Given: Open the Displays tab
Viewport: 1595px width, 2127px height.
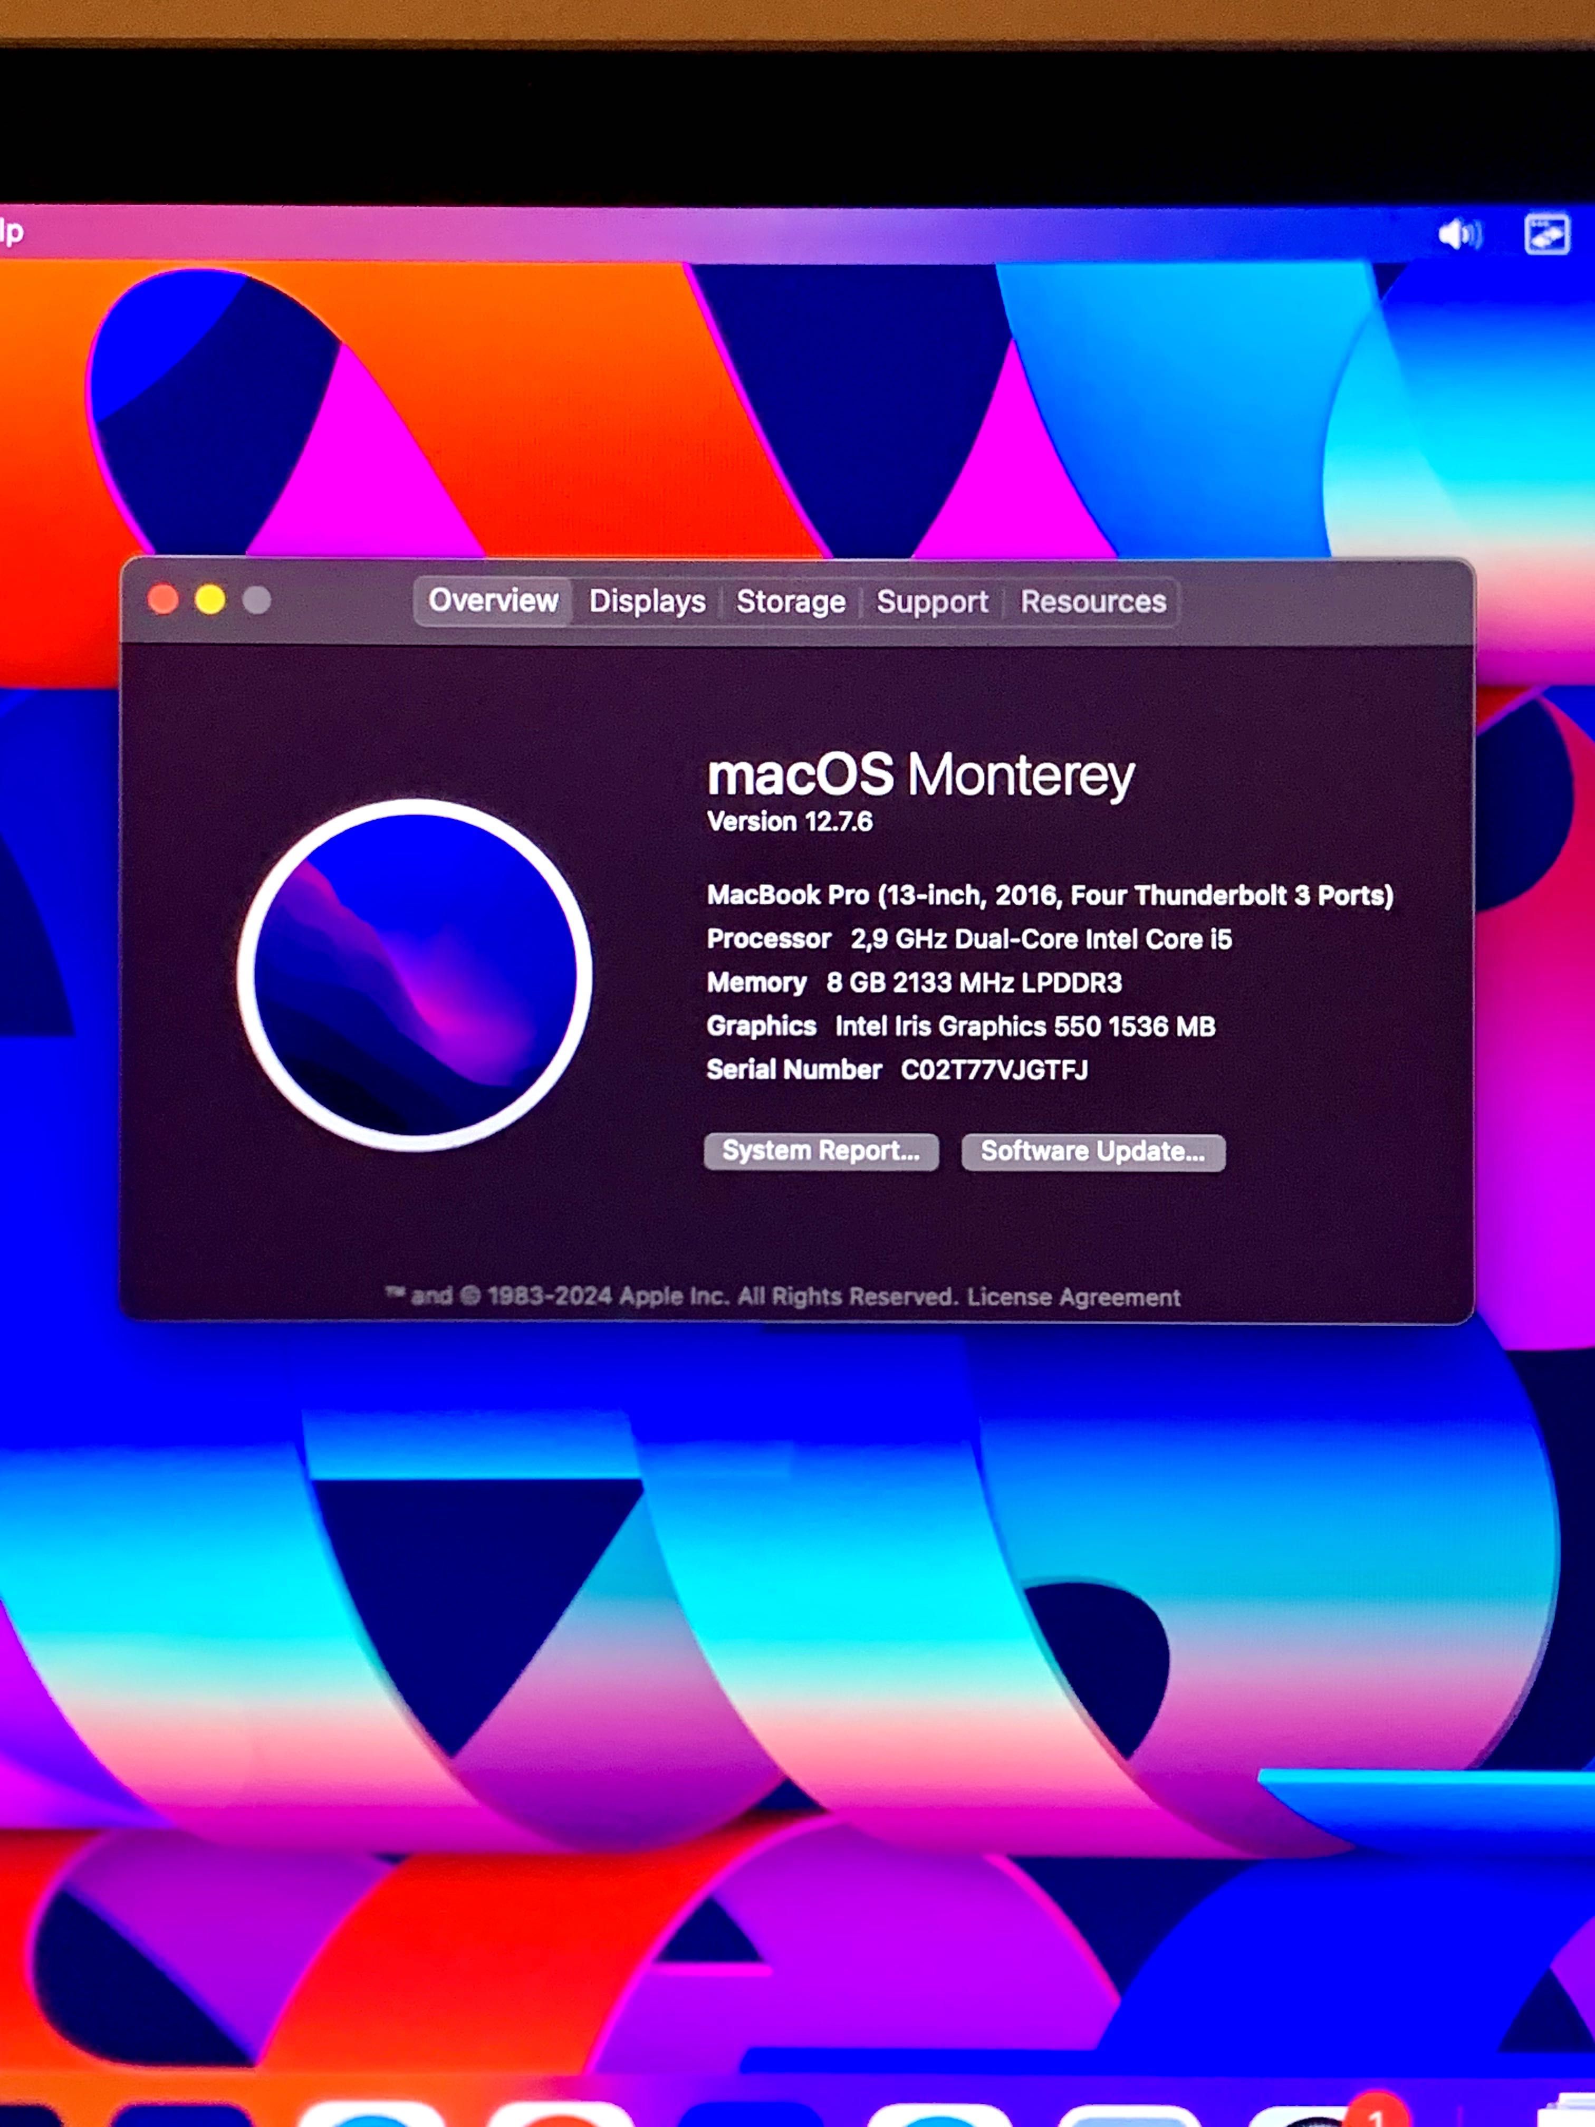Looking at the screenshot, I should click(647, 602).
